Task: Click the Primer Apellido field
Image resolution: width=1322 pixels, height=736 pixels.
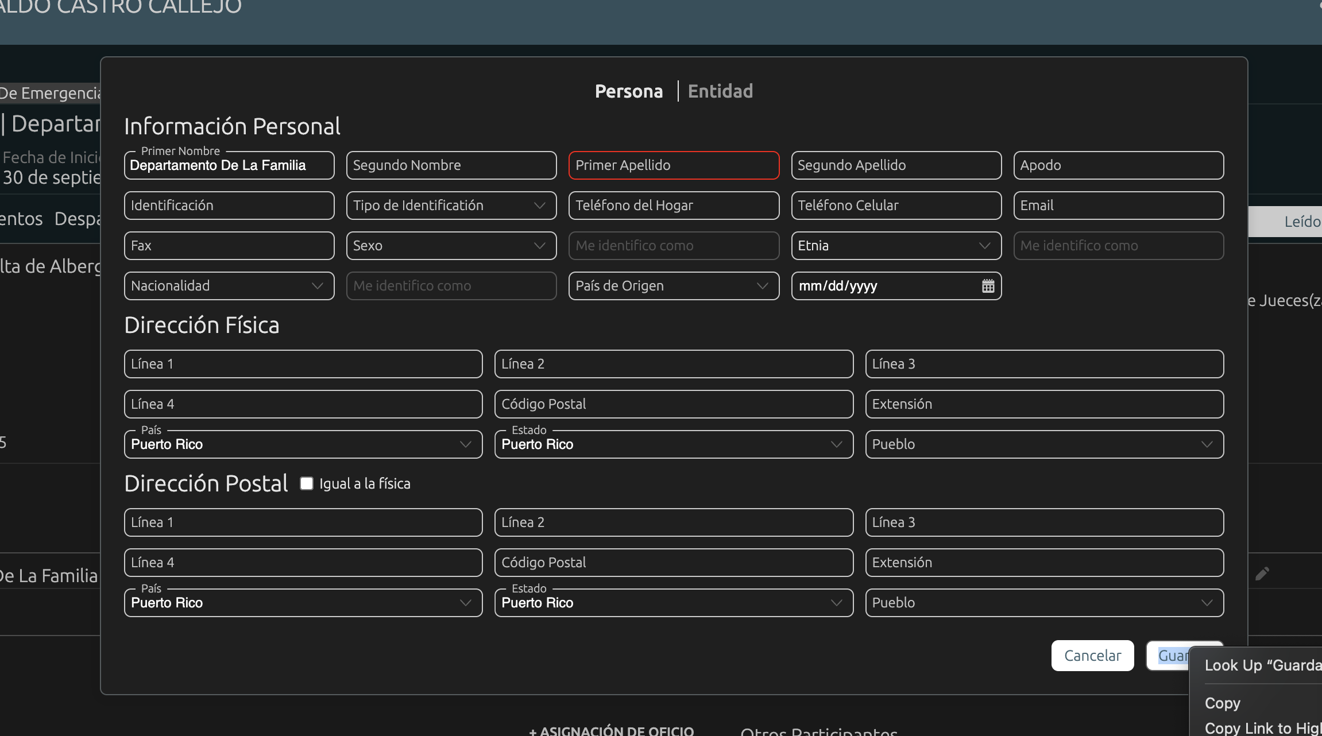Action: pos(673,165)
